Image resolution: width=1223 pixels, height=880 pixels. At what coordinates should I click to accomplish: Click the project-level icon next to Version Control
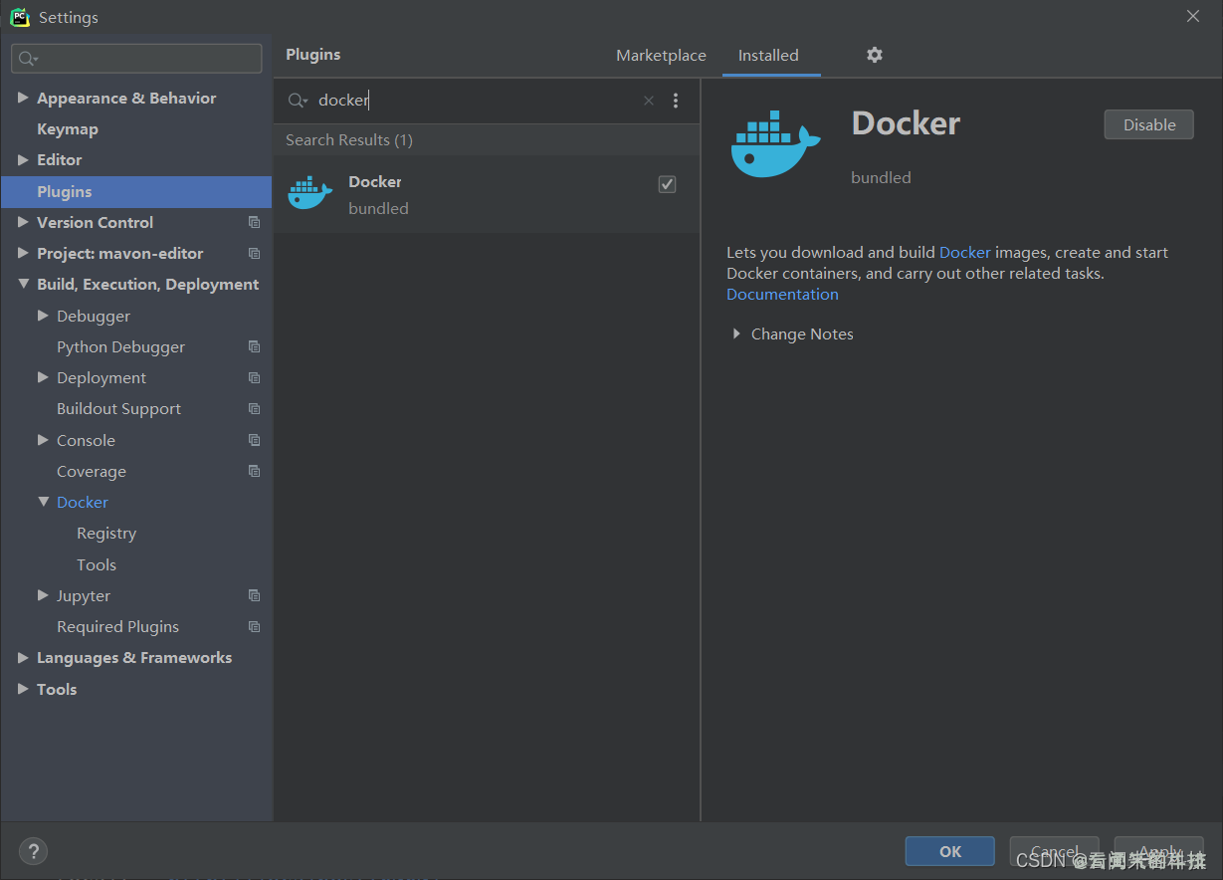[254, 223]
